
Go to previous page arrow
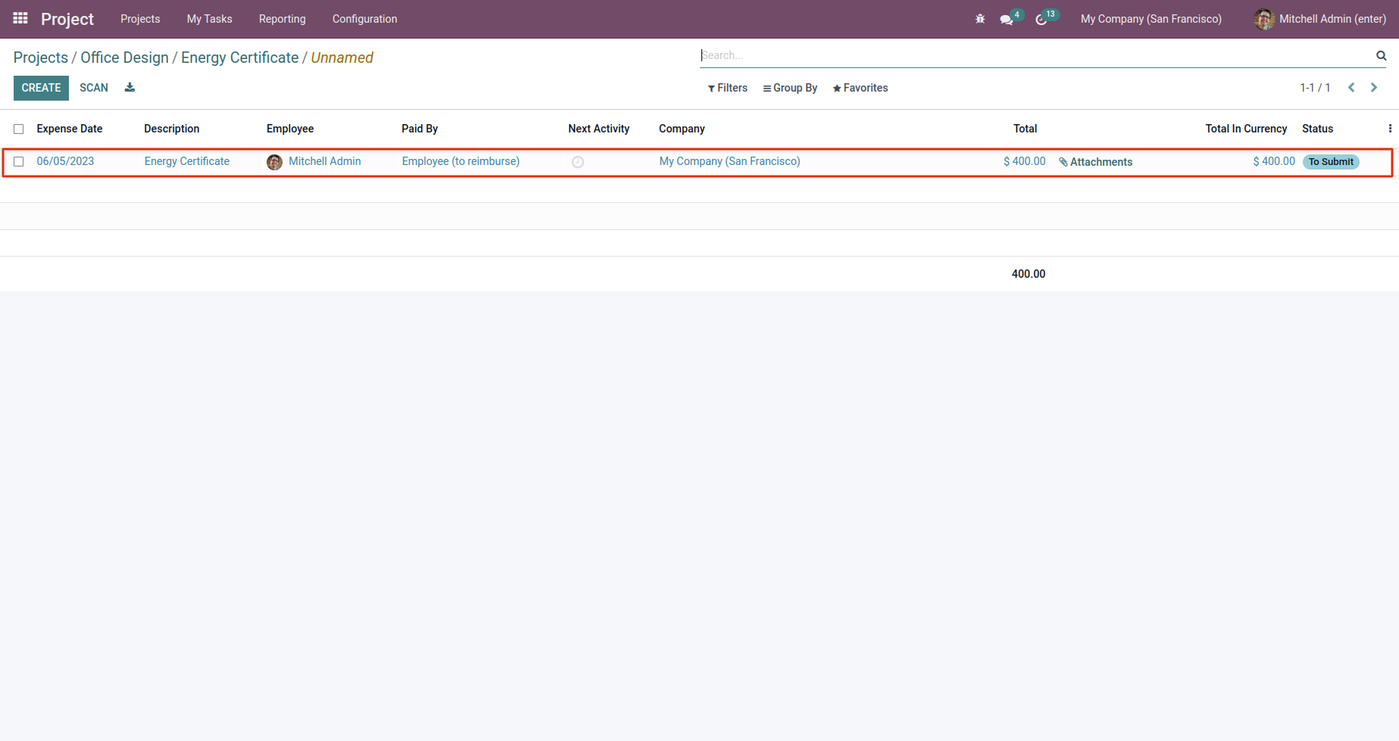[1351, 88]
